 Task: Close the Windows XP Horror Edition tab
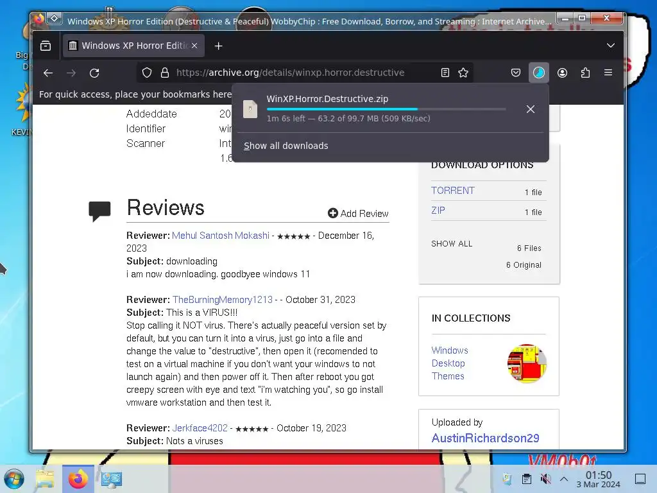[x=194, y=46]
